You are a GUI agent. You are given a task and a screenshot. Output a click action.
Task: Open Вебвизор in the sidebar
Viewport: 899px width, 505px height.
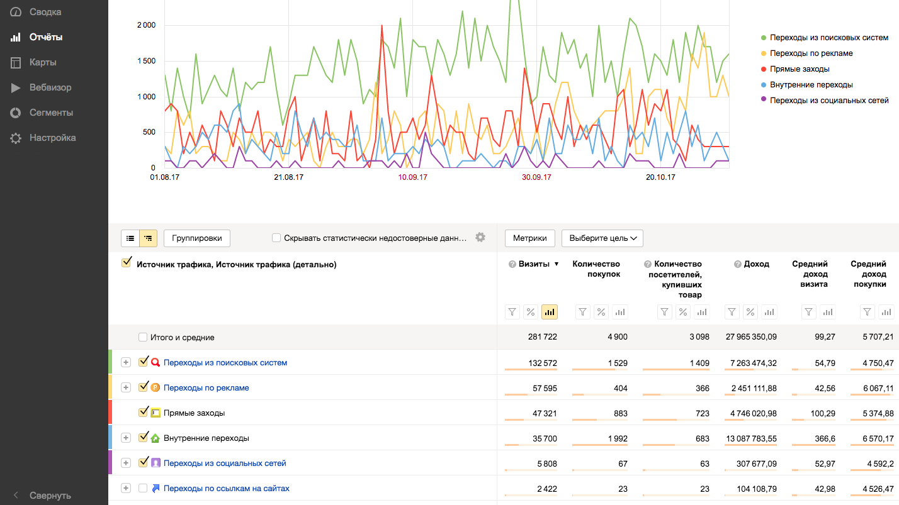coord(50,87)
